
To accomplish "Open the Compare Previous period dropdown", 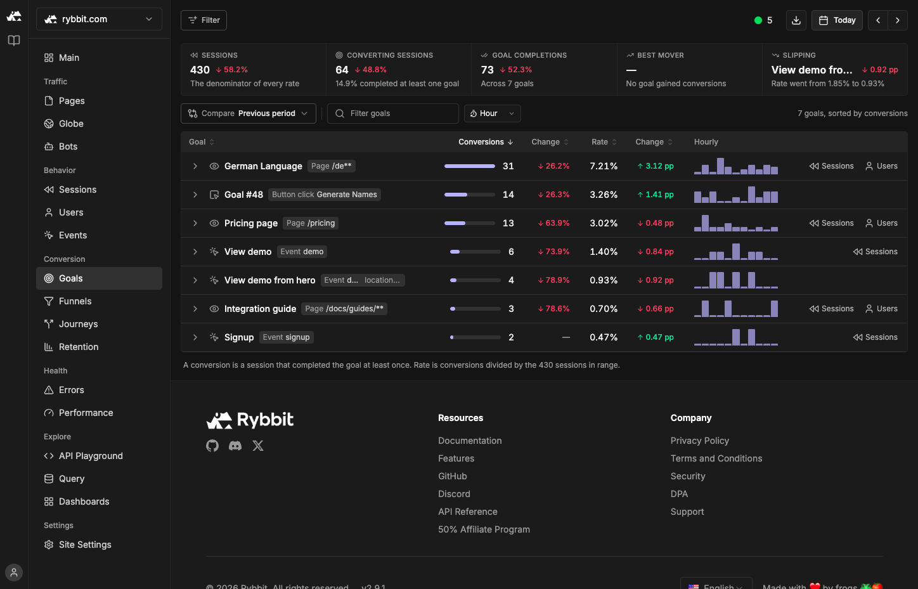I will (x=249, y=113).
